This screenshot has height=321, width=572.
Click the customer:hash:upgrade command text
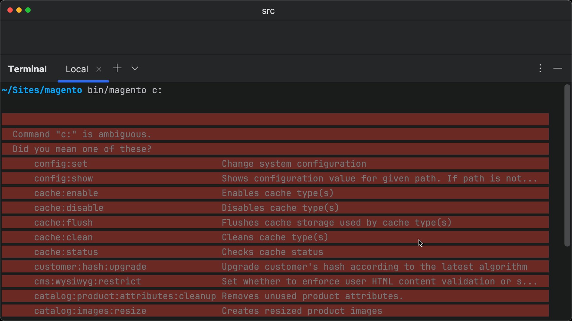click(x=90, y=267)
